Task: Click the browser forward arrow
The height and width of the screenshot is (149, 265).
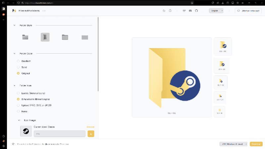Action: (x=13, y=3)
